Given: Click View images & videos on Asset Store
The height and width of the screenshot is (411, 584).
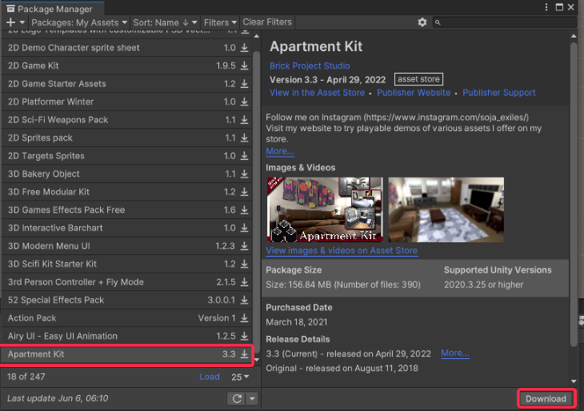Looking at the screenshot, I should click(x=342, y=250).
